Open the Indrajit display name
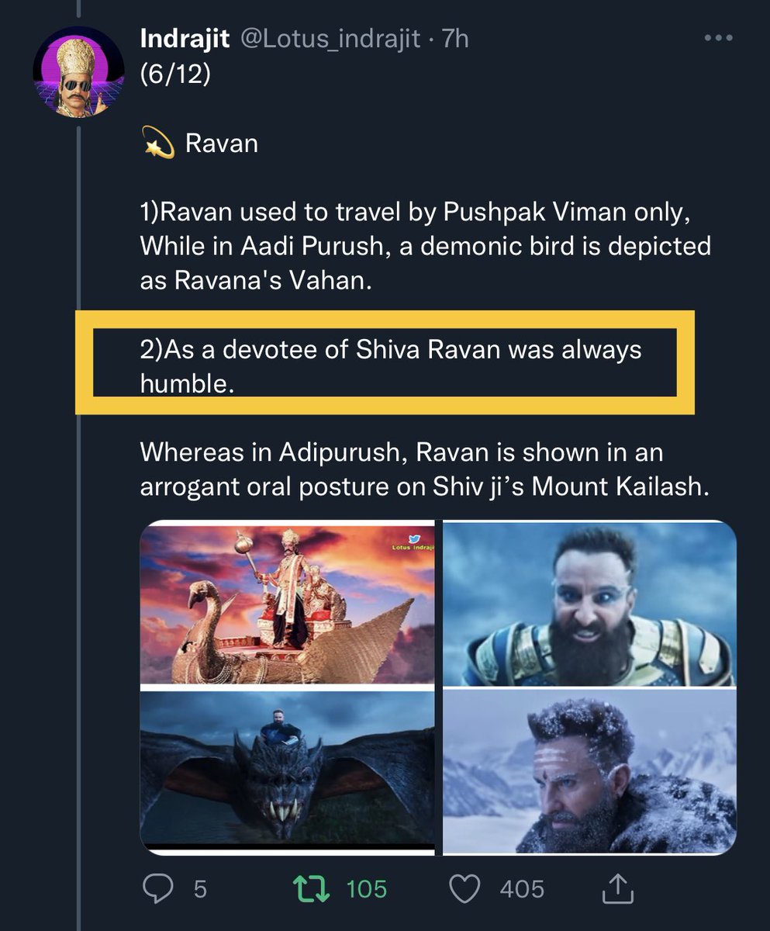Screen dimensions: 770x931 coord(185,38)
